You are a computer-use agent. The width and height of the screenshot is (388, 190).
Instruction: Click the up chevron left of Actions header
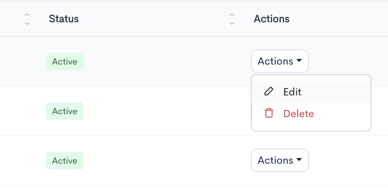pyautogui.click(x=232, y=15)
